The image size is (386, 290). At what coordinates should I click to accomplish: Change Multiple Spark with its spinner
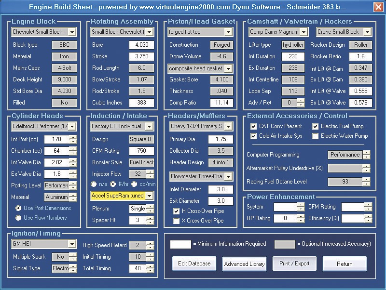pos(73,257)
